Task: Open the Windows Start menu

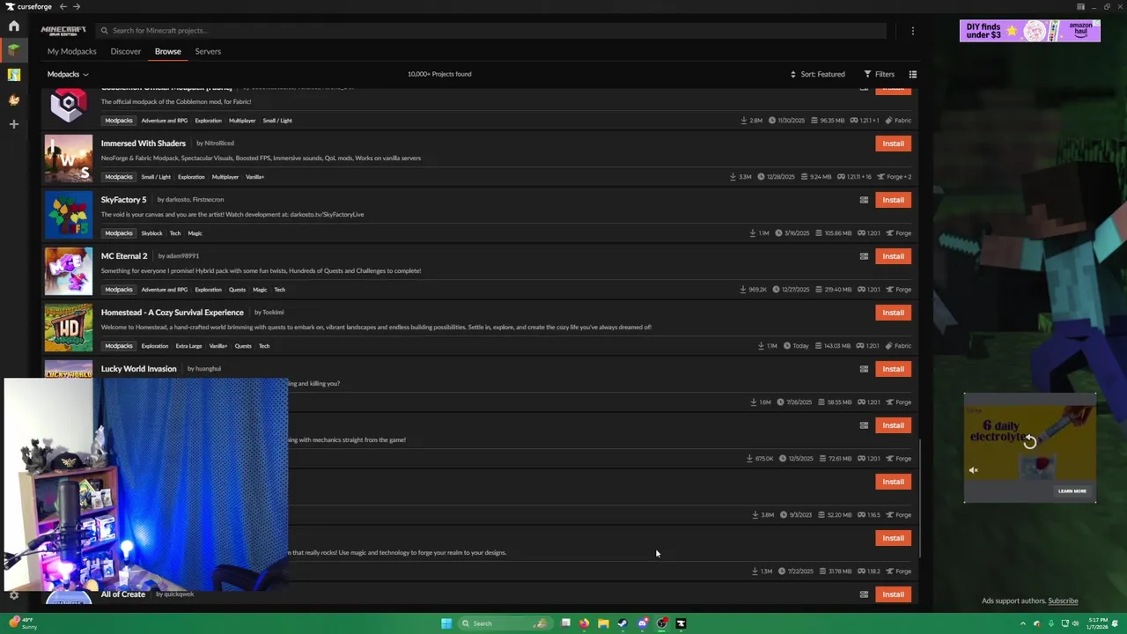Action: (x=446, y=623)
